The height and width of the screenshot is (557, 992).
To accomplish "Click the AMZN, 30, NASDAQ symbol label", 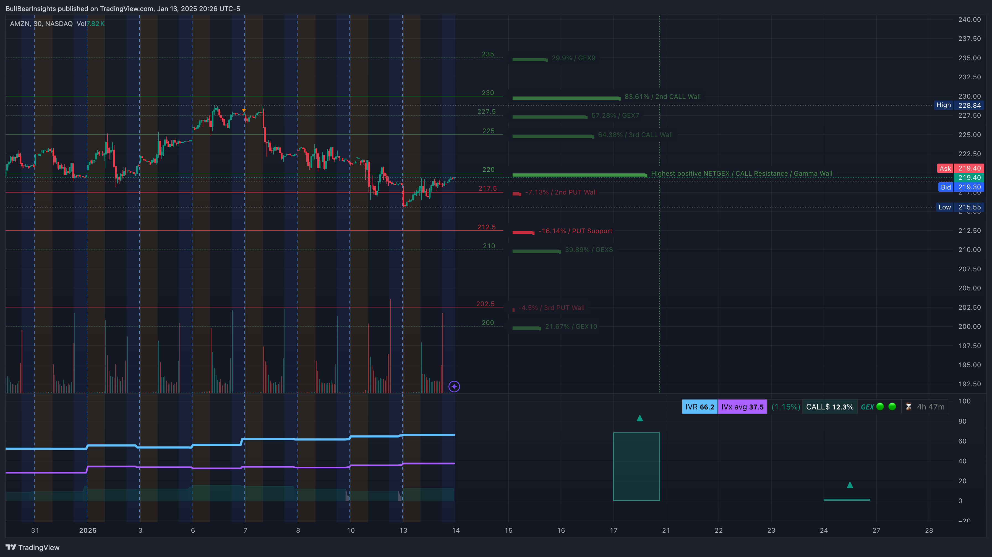I will click(x=41, y=24).
